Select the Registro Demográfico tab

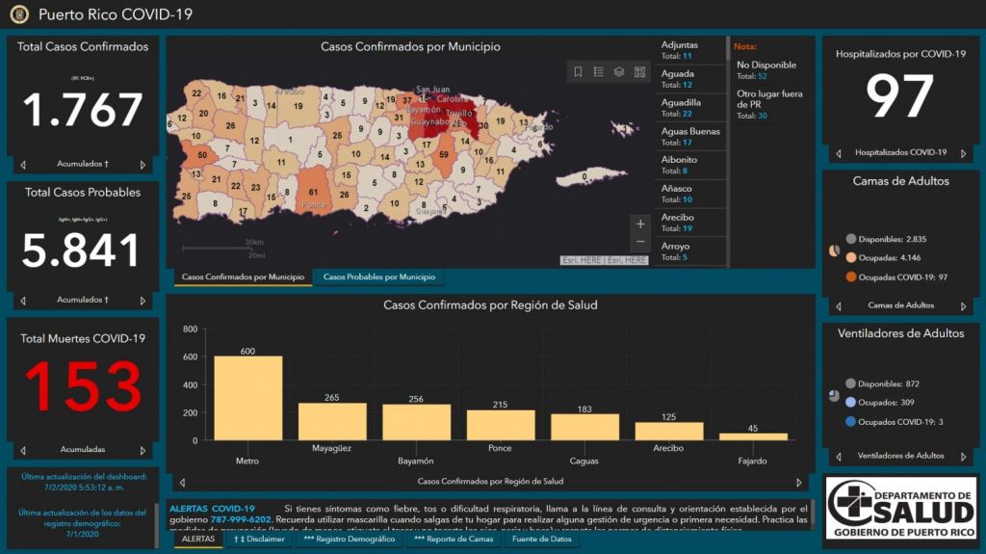[x=349, y=540]
